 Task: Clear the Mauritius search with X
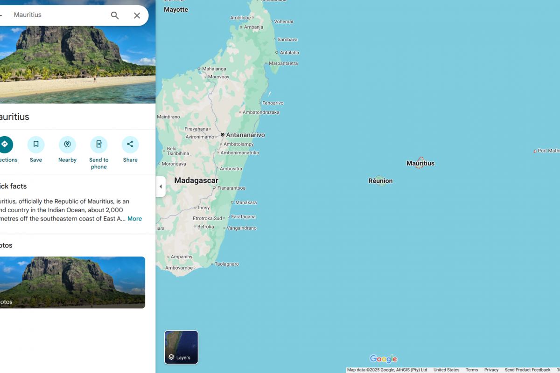pyautogui.click(x=137, y=15)
